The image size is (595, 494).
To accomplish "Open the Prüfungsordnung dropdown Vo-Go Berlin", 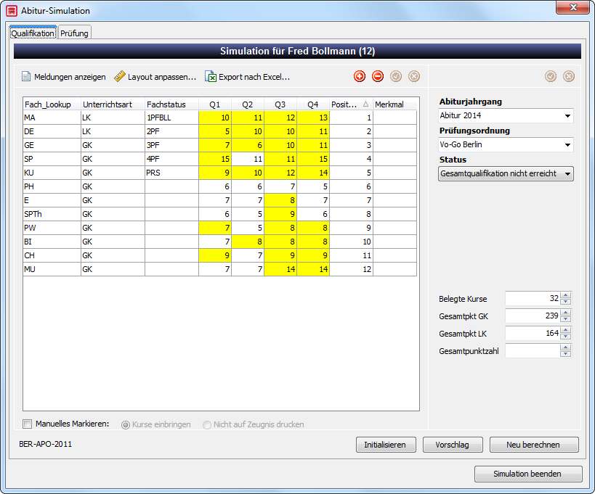I will pos(506,144).
